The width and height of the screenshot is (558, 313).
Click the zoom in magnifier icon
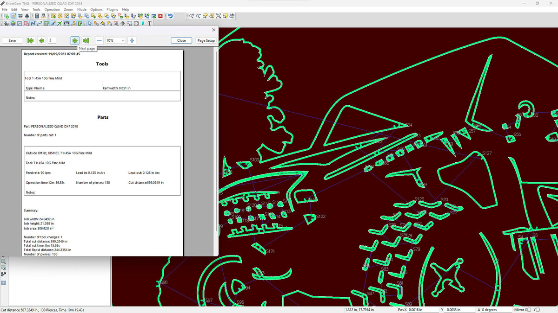pos(192,16)
